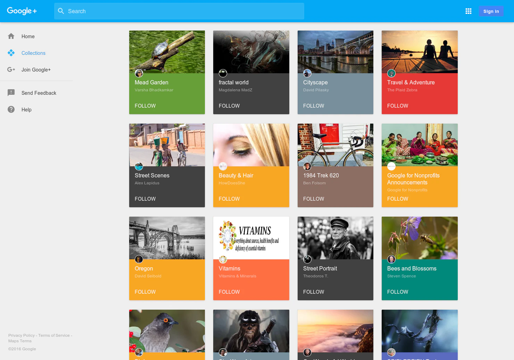This screenshot has width=514, height=360.
Task: Click author name Steven Spence
Action: point(401,276)
